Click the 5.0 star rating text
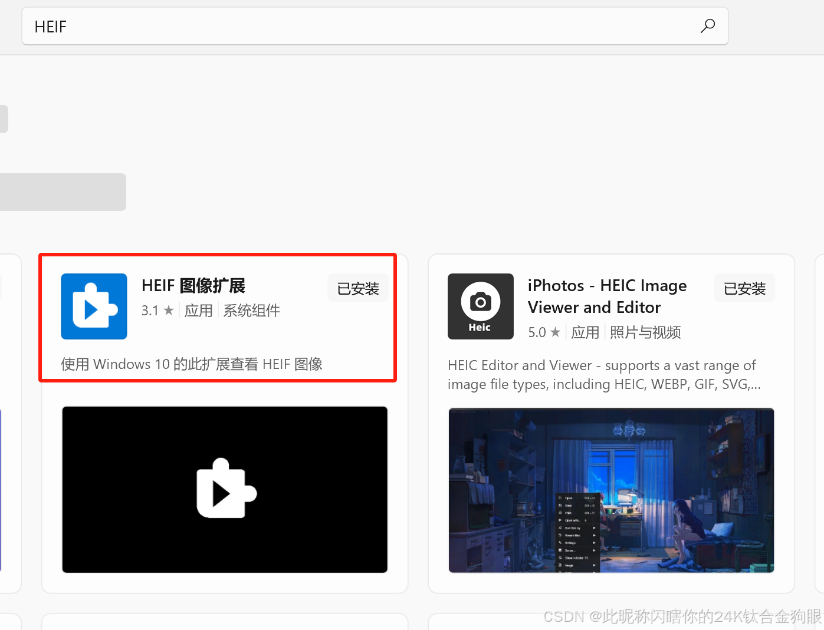 [x=544, y=332]
